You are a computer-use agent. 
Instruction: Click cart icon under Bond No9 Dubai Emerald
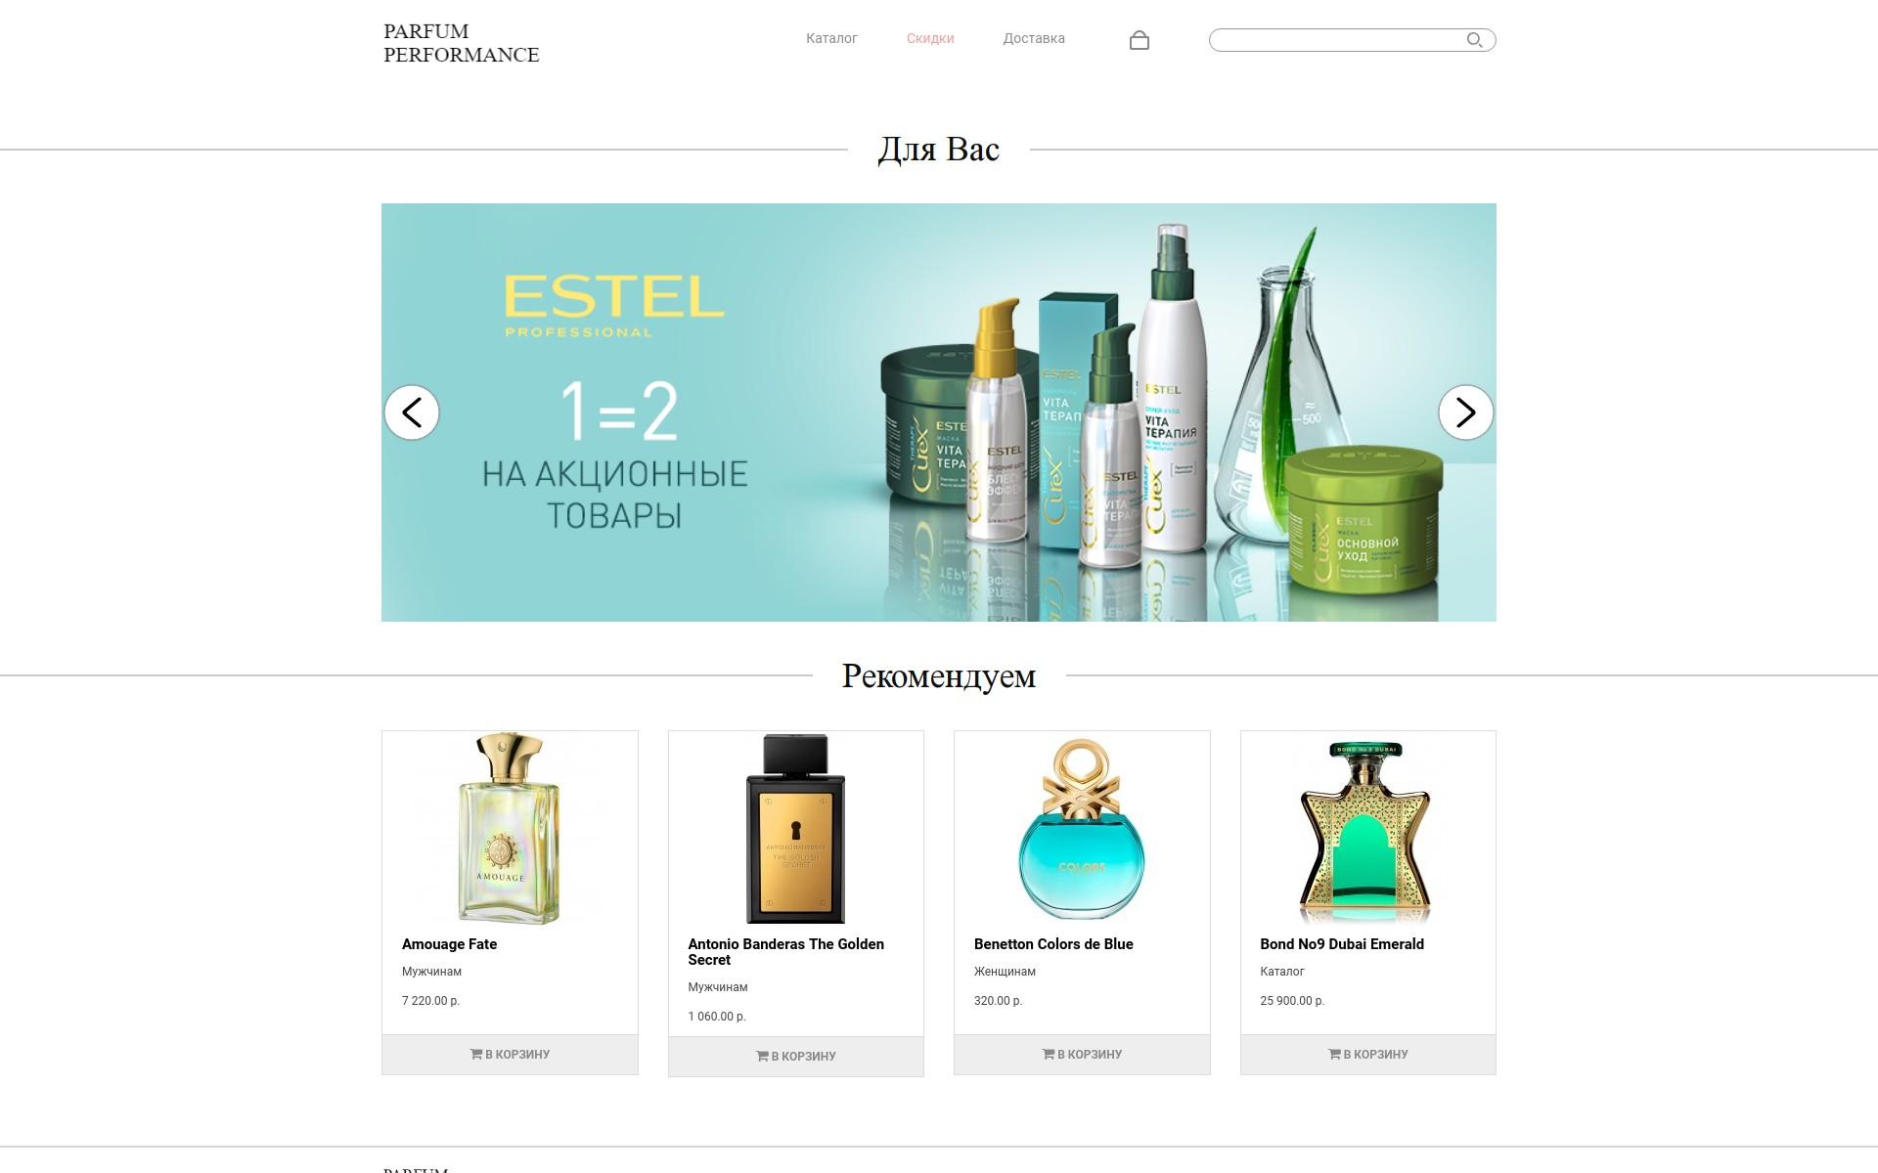tap(1334, 1054)
